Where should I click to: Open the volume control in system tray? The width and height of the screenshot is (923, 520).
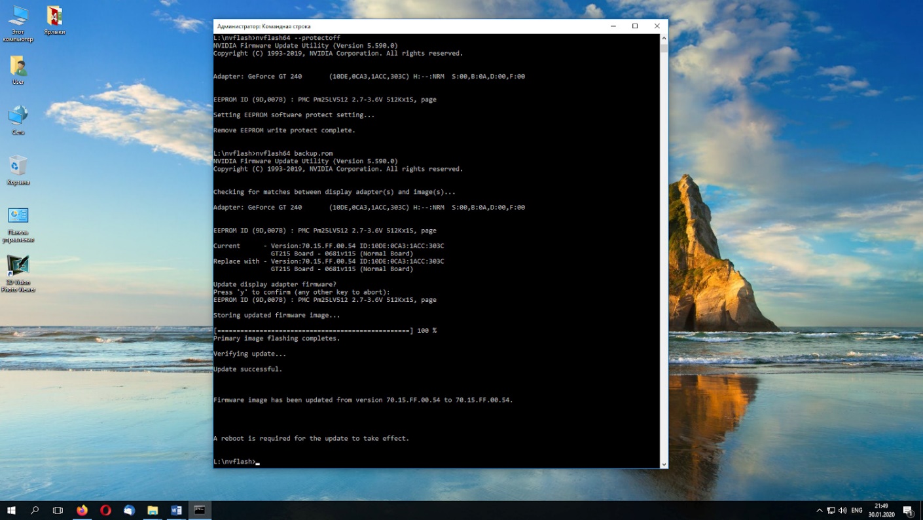point(842,510)
